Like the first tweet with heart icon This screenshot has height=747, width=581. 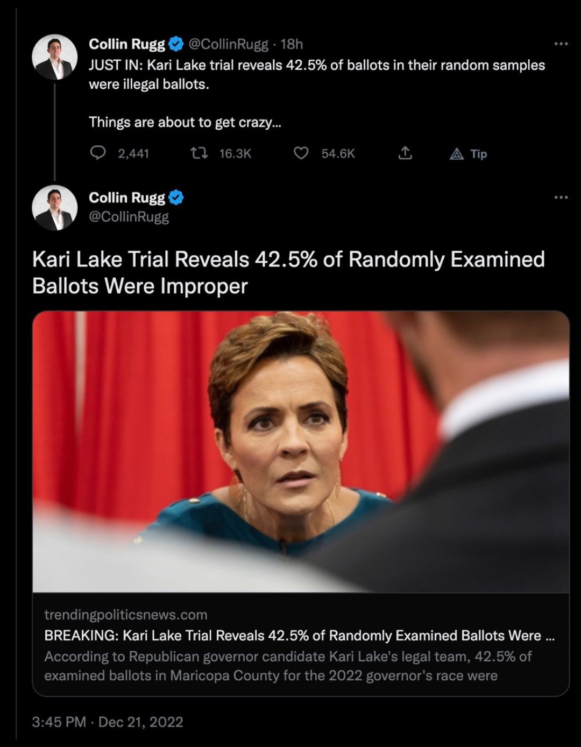click(x=301, y=153)
